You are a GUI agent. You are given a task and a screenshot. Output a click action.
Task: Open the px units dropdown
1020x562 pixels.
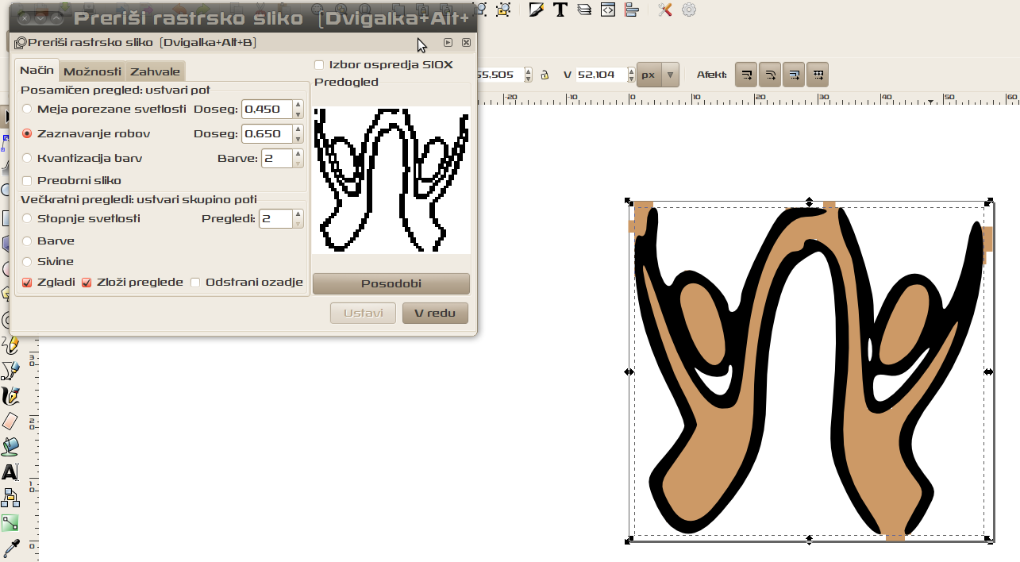tap(658, 75)
